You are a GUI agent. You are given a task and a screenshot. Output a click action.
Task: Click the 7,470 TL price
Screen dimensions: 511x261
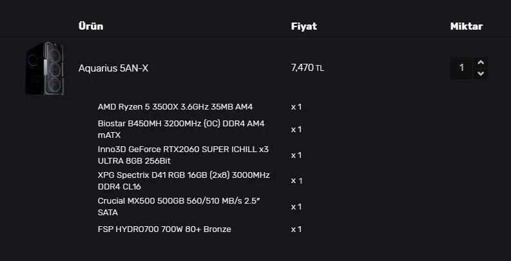307,68
